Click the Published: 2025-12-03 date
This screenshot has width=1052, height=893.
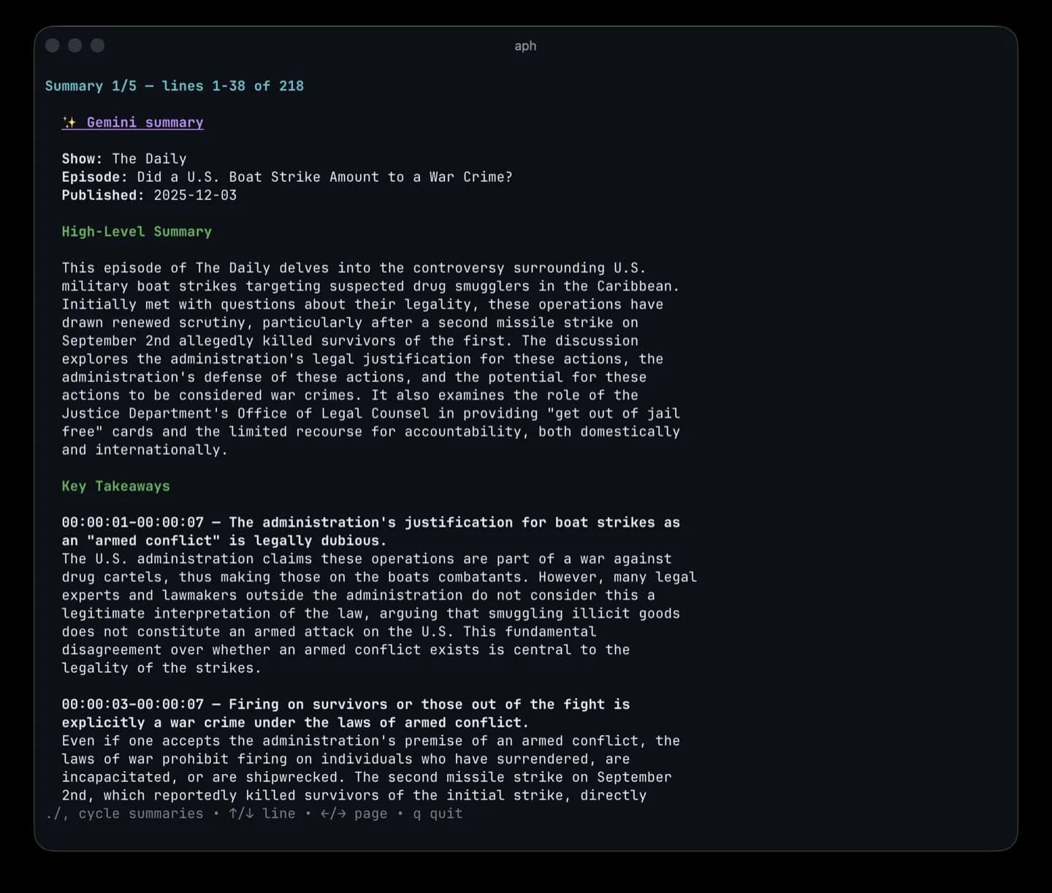[149, 195]
